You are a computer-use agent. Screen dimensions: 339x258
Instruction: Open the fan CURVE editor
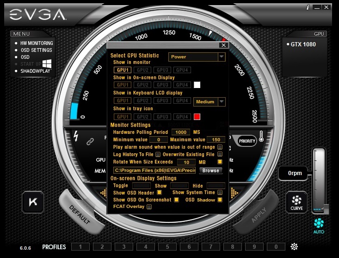(x=296, y=202)
